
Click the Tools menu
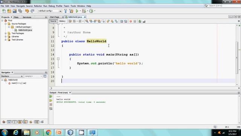tap(73, 6)
